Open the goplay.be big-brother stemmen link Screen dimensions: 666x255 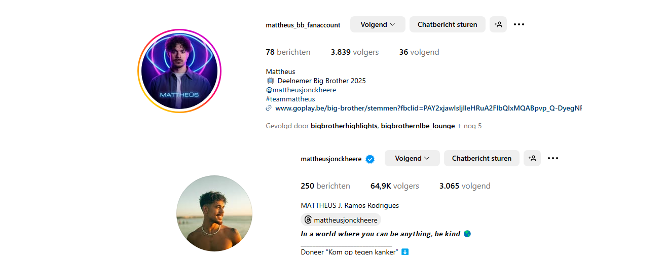[x=428, y=108]
